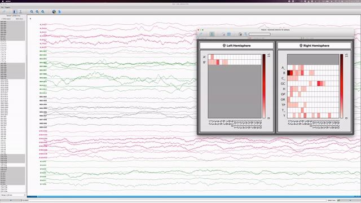Click the highlighted teal icon in Delphos toolbar
Viewport: 361px width, 203px height.
coord(212,34)
